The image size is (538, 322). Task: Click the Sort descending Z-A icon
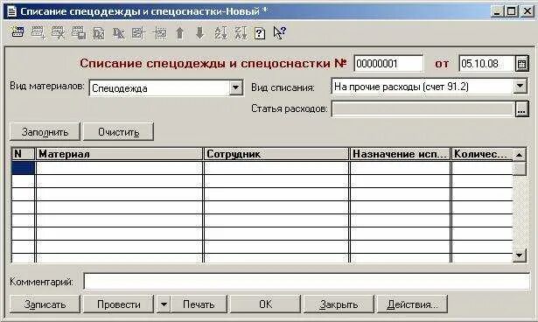point(241,33)
